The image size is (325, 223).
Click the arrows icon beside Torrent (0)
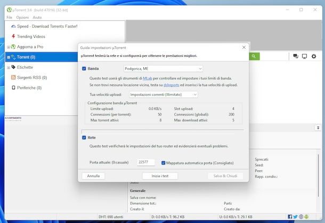click(13, 57)
